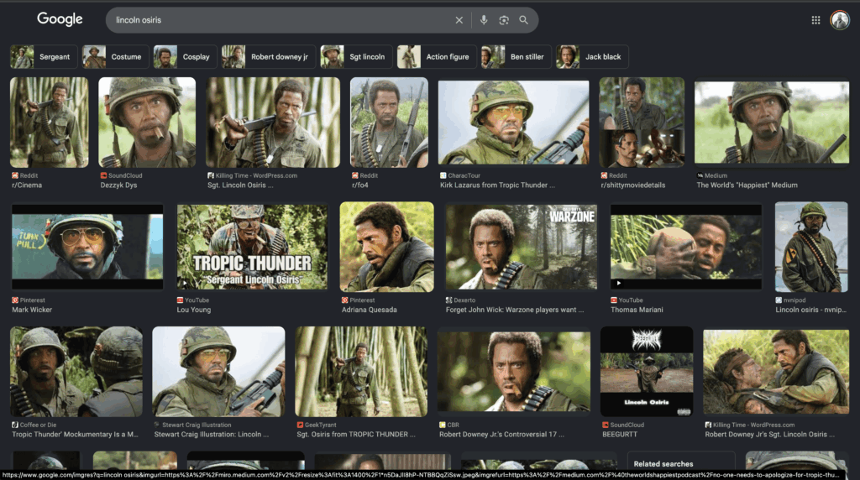860x480 pixels.
Task: Clear the search query with X icon
Action: [x=459, y=20]
